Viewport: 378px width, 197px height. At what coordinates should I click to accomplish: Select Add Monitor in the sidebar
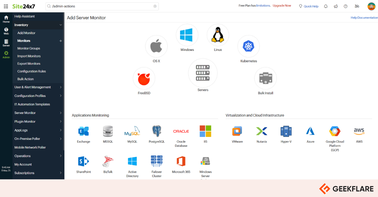click(x=26, y=33)
